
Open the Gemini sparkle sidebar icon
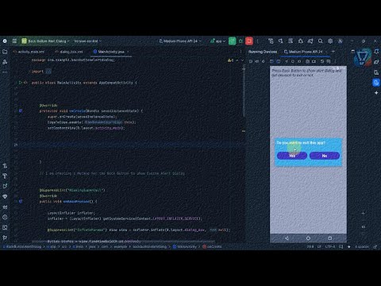point(376,93)
